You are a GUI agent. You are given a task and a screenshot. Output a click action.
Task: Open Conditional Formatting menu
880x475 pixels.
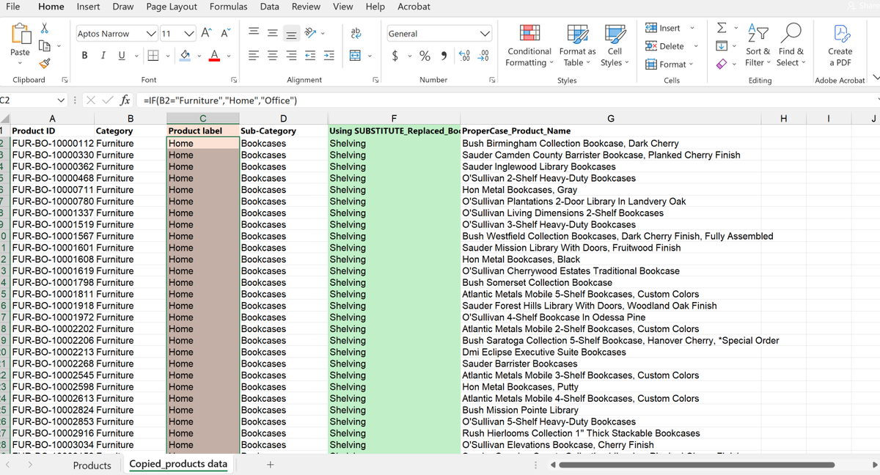point(528,44)
